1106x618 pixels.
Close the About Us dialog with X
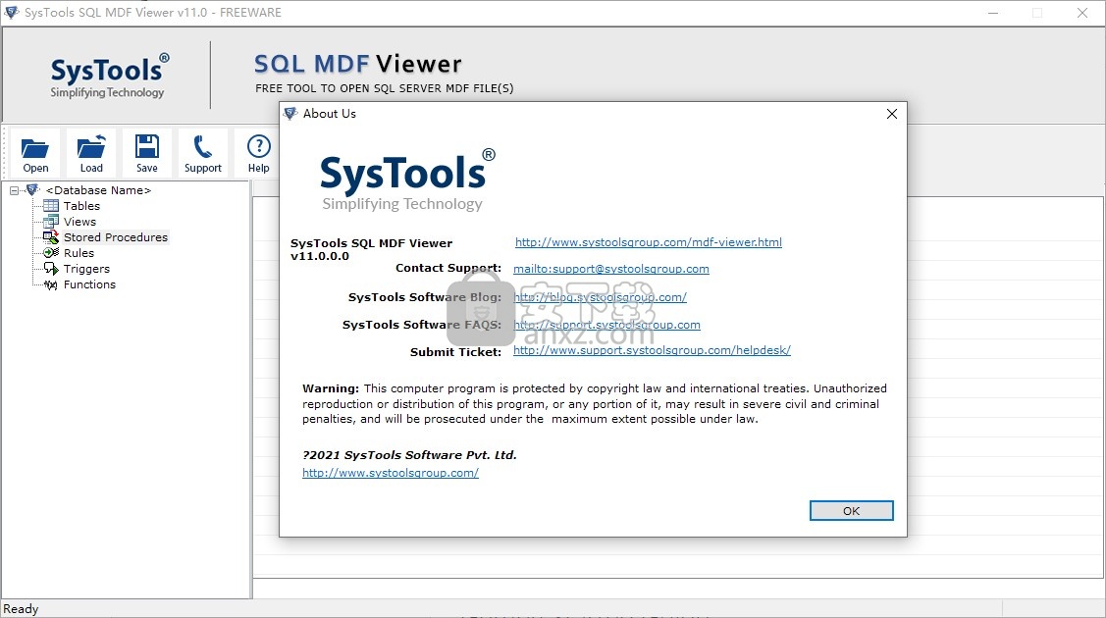tap(891, 114)
